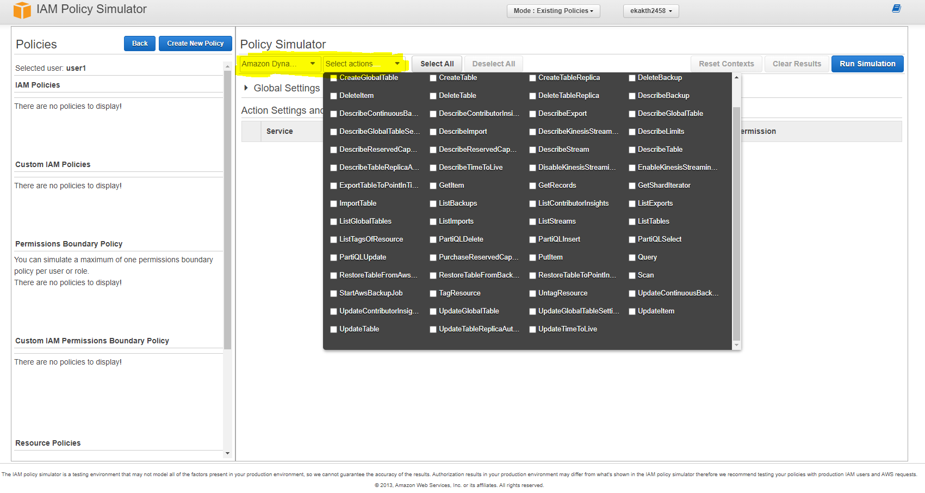Click the Custom IAM Policies heading
Viewport: 925px width, 493px height.
[x=53, y=164]
